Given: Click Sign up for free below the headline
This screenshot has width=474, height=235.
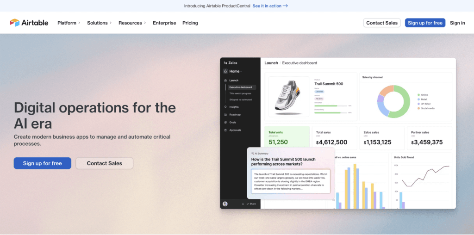Looking at the screenshot, I should pyautogui.click(x=42, y=163).
